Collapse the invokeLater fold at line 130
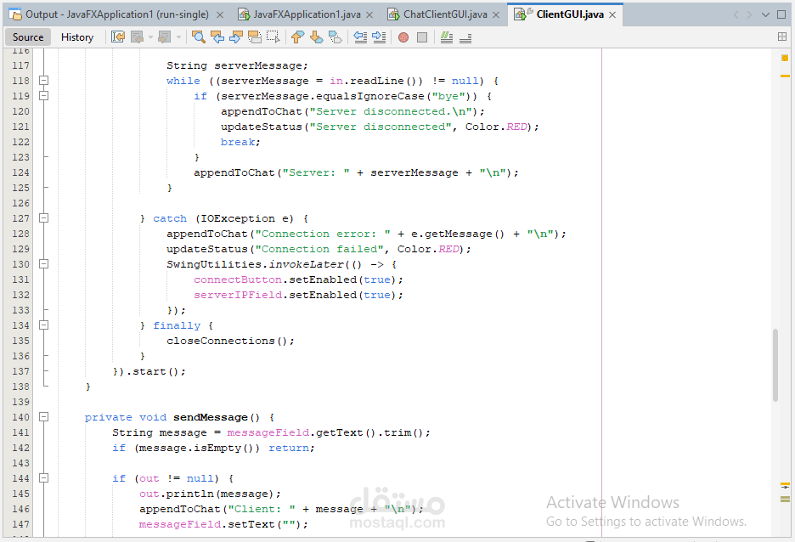795x542 pixels. [x=44, y=263]
